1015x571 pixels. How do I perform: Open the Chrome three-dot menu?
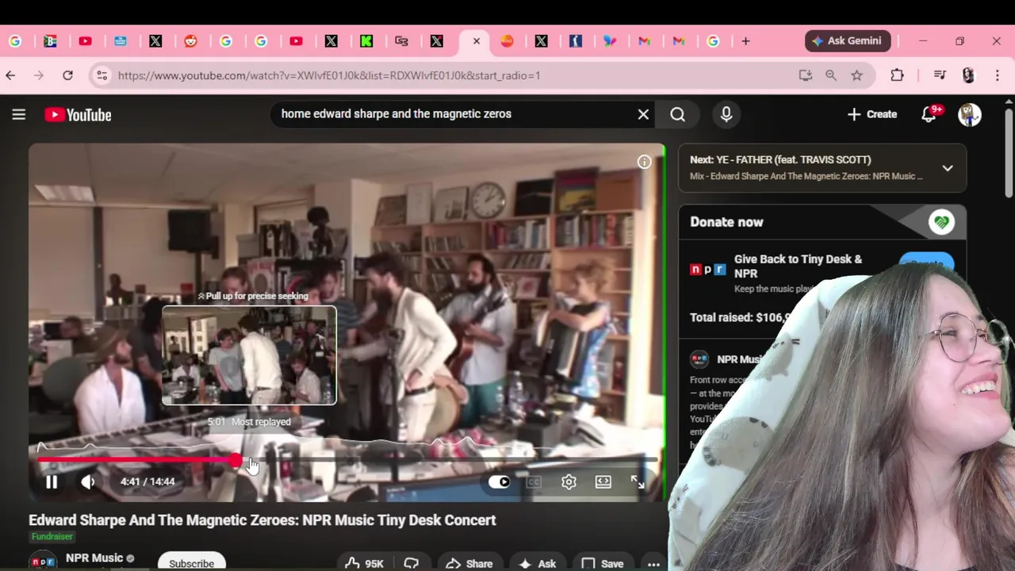click(997, 75)
